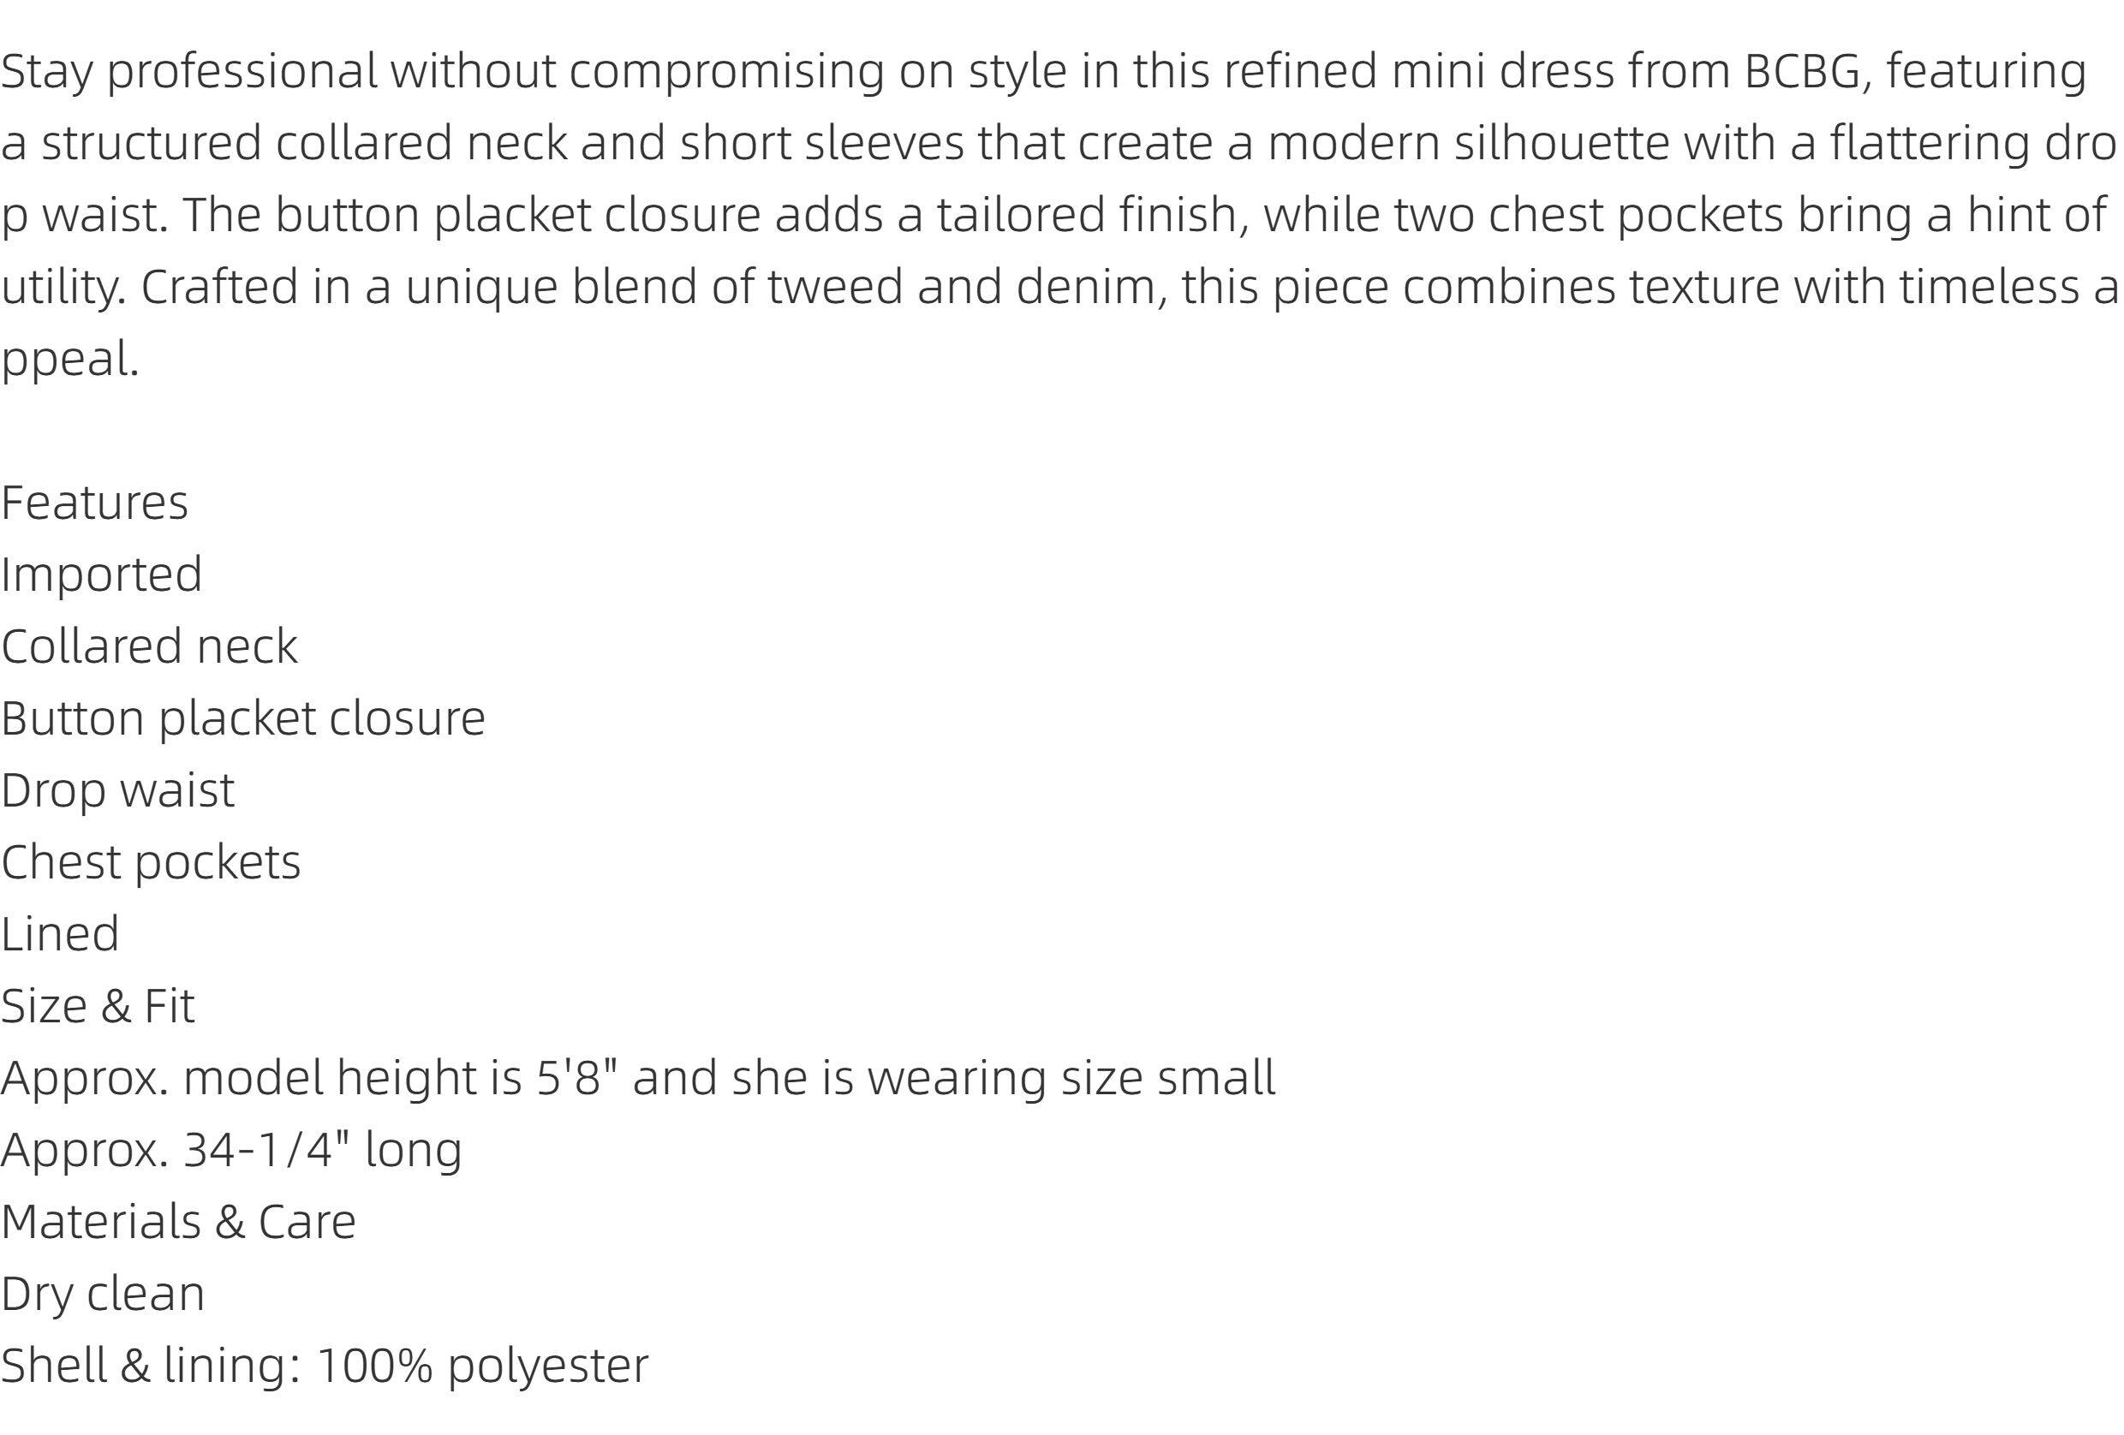Click the "Drop waist" feature text
The width and height of the screenshot is (2124, 1435).
[118, 790]
